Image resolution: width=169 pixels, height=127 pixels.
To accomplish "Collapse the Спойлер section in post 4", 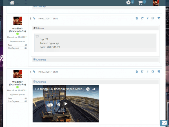I will [39, 82].
